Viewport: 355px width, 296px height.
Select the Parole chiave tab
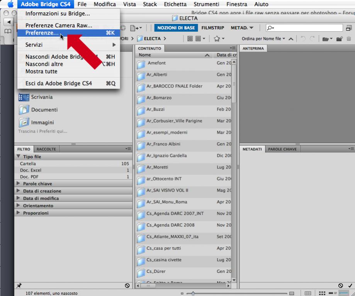click(x=282, y=149)
